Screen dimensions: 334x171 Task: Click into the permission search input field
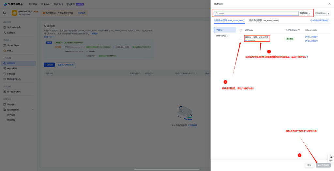point(256,13)
